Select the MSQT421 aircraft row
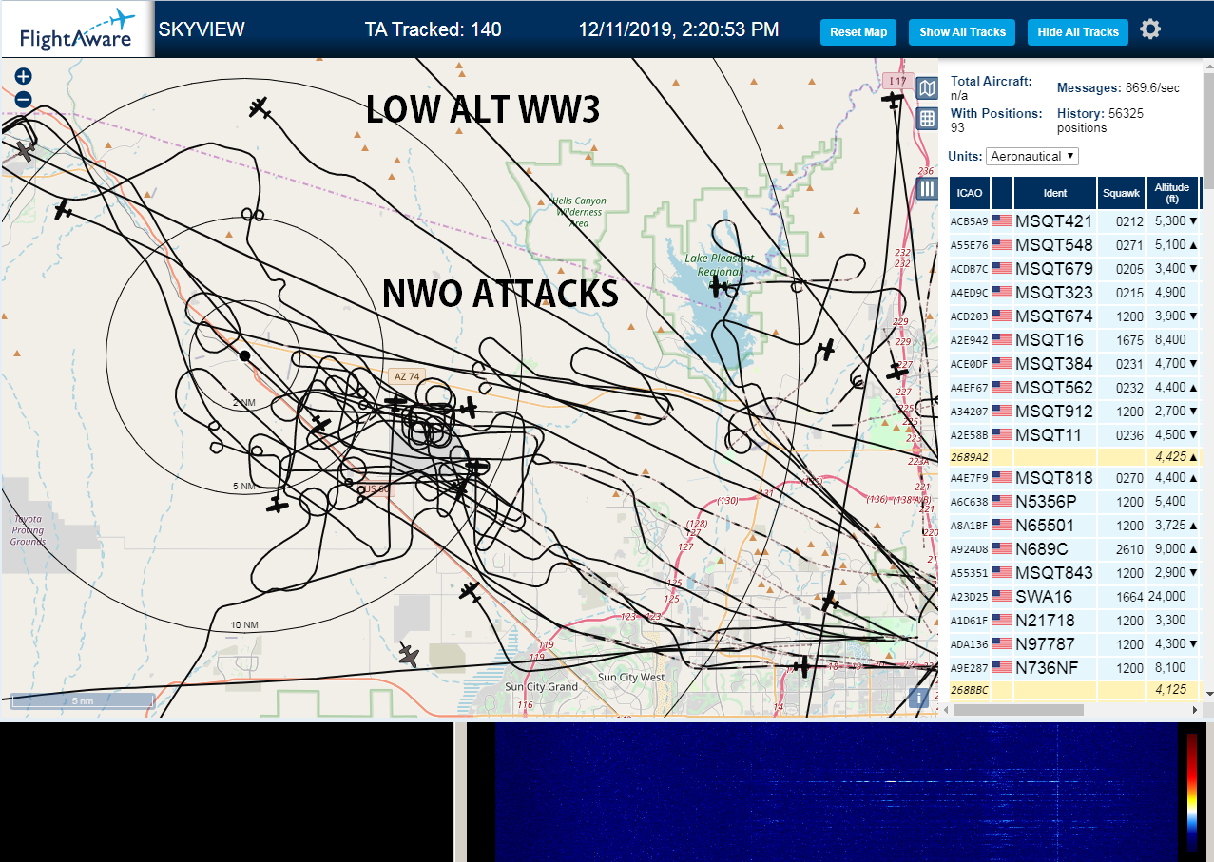This screenshot has width=1214, height=862. [x=1075, y=220]
